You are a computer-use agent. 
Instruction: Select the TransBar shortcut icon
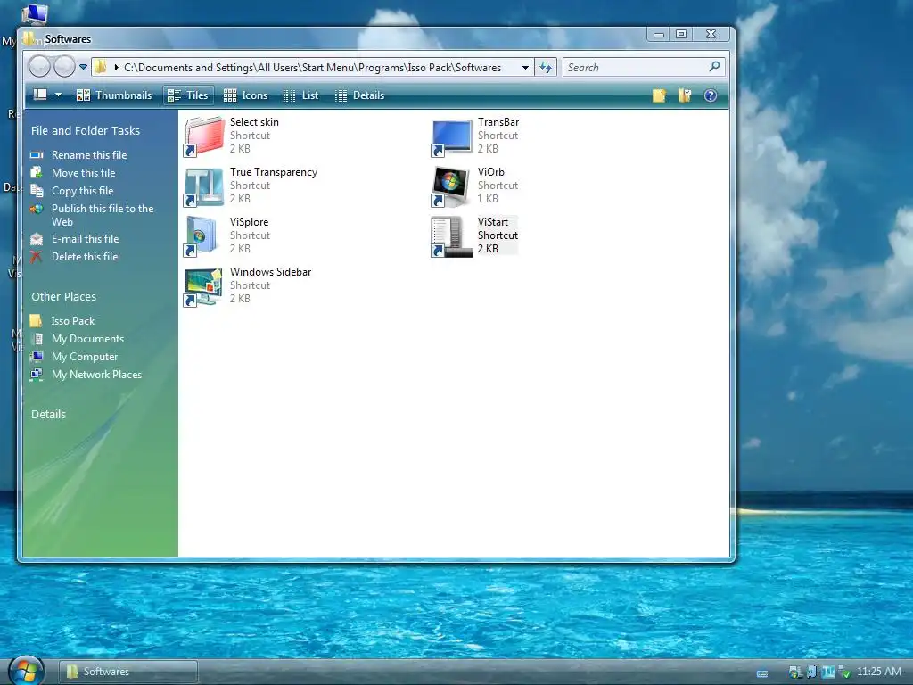click(x=452, y=137)
